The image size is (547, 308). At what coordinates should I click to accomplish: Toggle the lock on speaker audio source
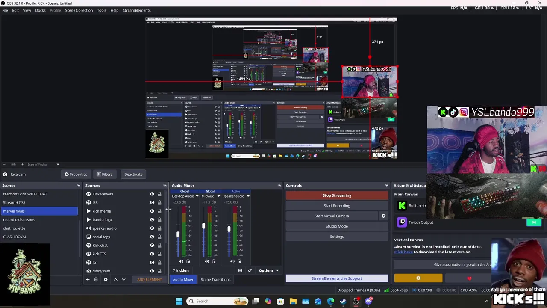pos(159,228)
